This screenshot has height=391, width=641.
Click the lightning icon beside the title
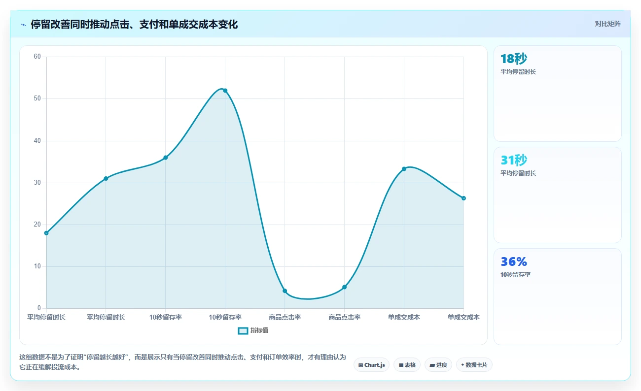24,25
